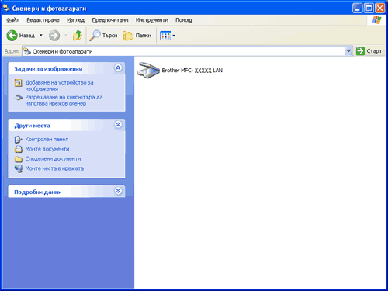Click the Старт go button
The image size is (388, 291).
pyautogui.click(x=369, y=51)
